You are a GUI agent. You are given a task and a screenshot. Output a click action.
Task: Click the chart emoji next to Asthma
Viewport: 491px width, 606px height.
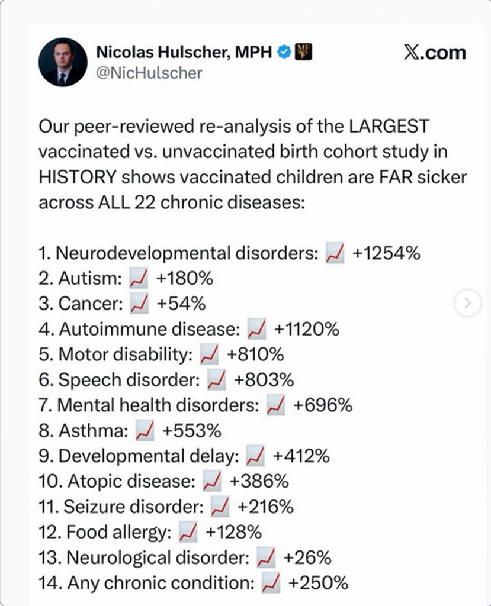145,431
